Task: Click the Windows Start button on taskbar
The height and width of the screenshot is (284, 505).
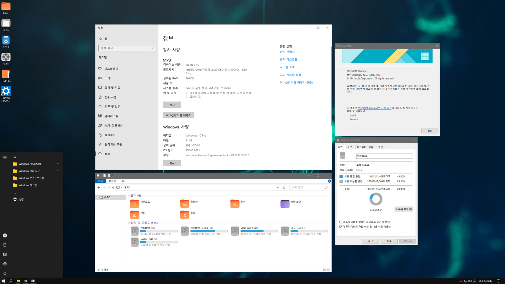Action: click(x=3, y=281)
